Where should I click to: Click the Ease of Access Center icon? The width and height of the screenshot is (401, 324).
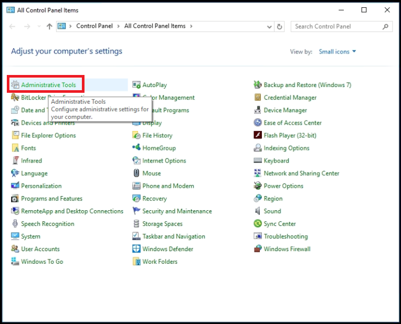(x=258, y=123)
